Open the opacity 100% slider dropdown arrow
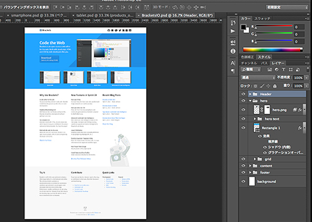 [307, 78]
